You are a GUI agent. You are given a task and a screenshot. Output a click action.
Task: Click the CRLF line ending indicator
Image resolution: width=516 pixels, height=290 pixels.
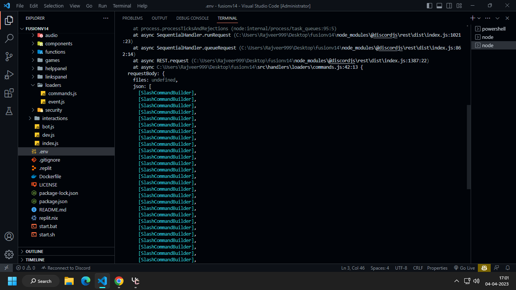(x=418, y=268)
